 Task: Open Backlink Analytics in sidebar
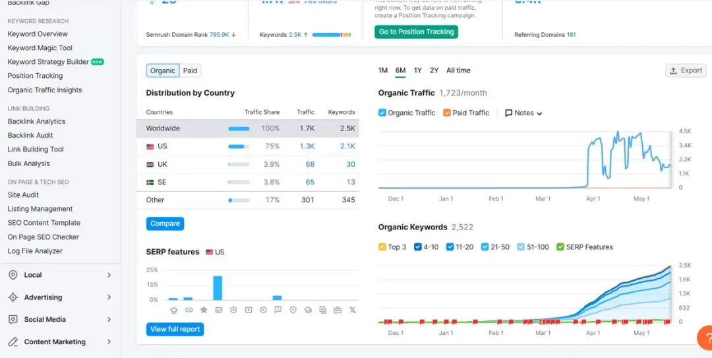pos(36,121)
